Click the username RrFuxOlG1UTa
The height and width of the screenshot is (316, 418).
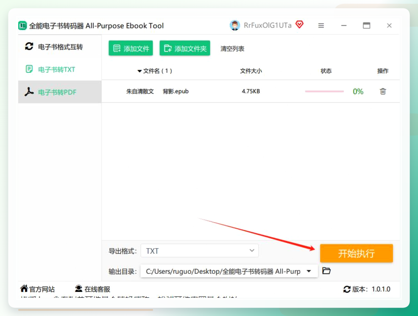click(x=268, y=25)
